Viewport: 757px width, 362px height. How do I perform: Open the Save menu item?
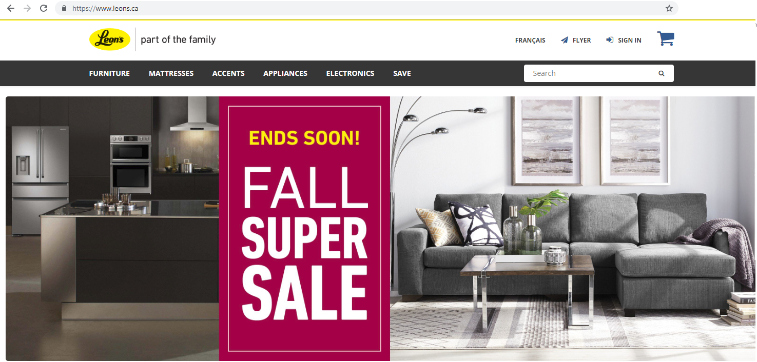pos(402,73)
